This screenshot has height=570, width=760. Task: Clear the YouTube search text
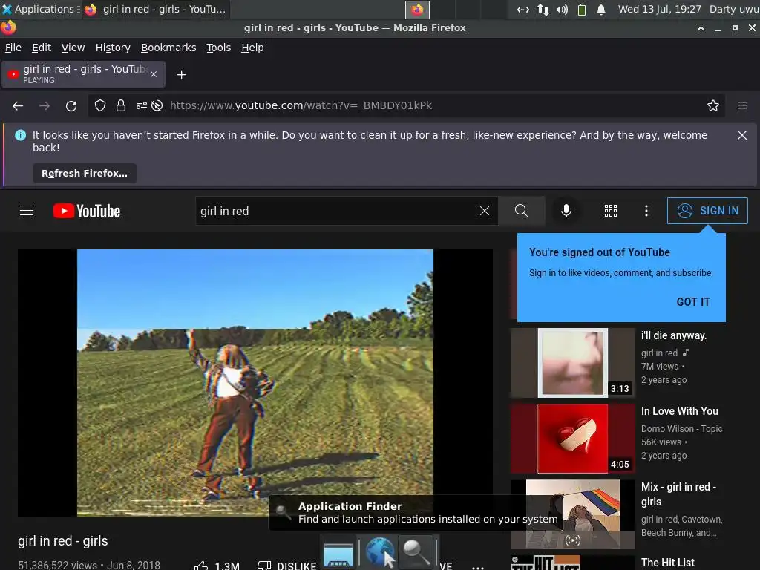coord(484,211)
